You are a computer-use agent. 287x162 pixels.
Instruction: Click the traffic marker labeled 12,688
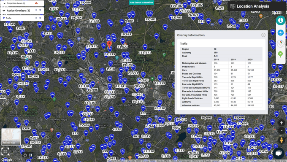(94, 16)
